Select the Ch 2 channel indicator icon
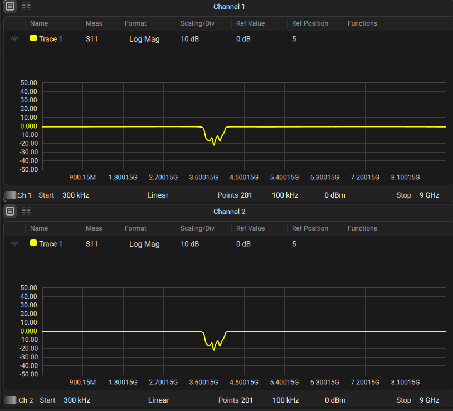The width and height of the screenshot is (453, 411). click(10, 400)
